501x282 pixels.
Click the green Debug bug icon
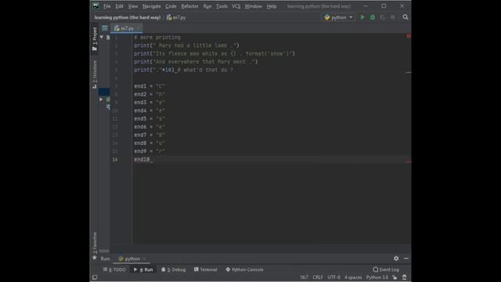(x=373, y=17)
